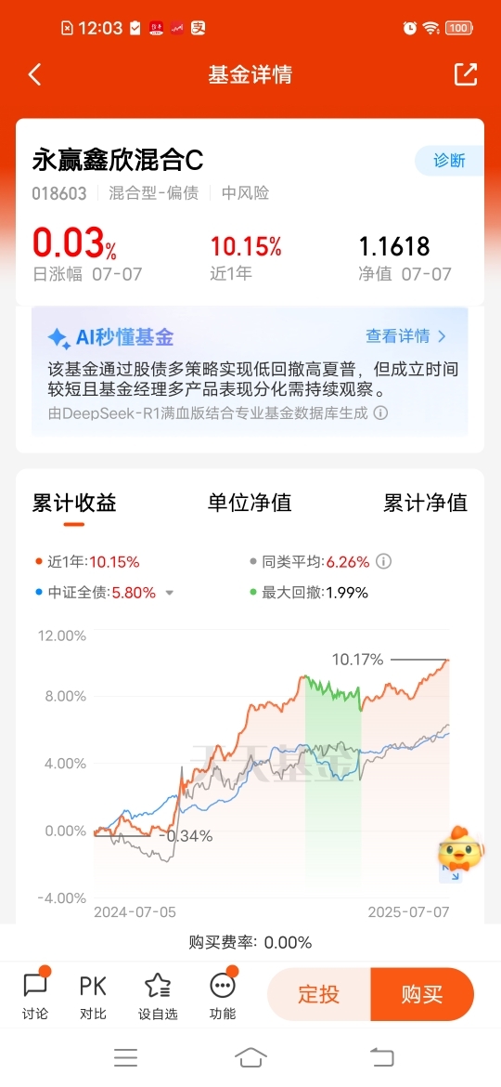Image resolution: width=501 pixels, height=1087 pixels.
Task: Tap the 购买 buy button
Action: click(x=422, y=995)
